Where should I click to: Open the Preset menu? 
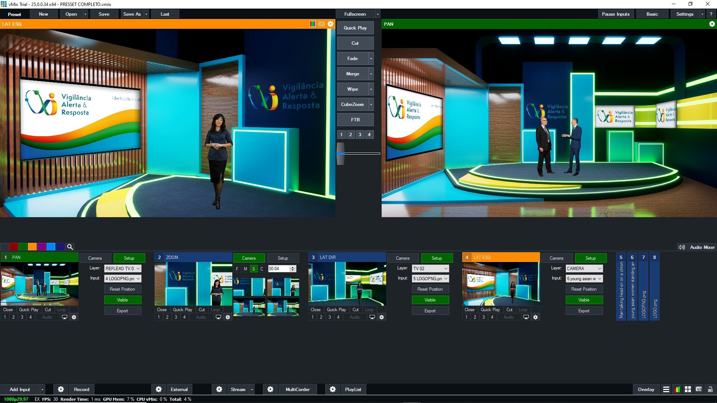pos(15,14)
